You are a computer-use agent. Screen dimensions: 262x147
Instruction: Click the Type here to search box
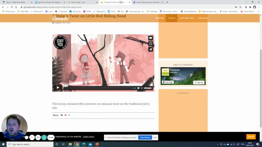(x=30, y=144)
